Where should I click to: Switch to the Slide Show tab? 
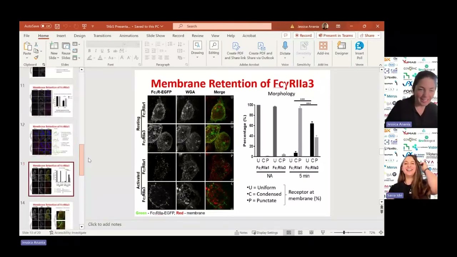click(156, 36)
